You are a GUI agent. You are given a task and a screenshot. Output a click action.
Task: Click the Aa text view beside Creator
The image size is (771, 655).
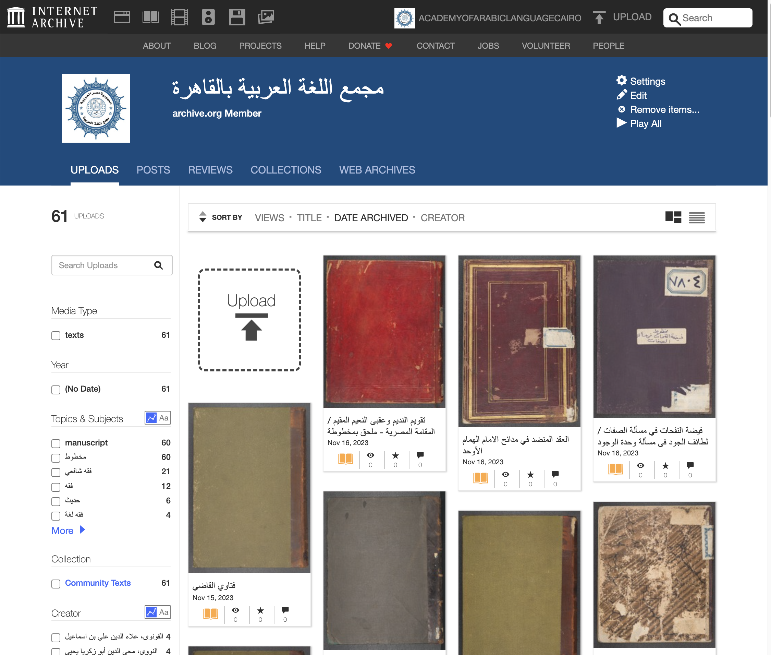pyautogui.click(x=164, y=612)
